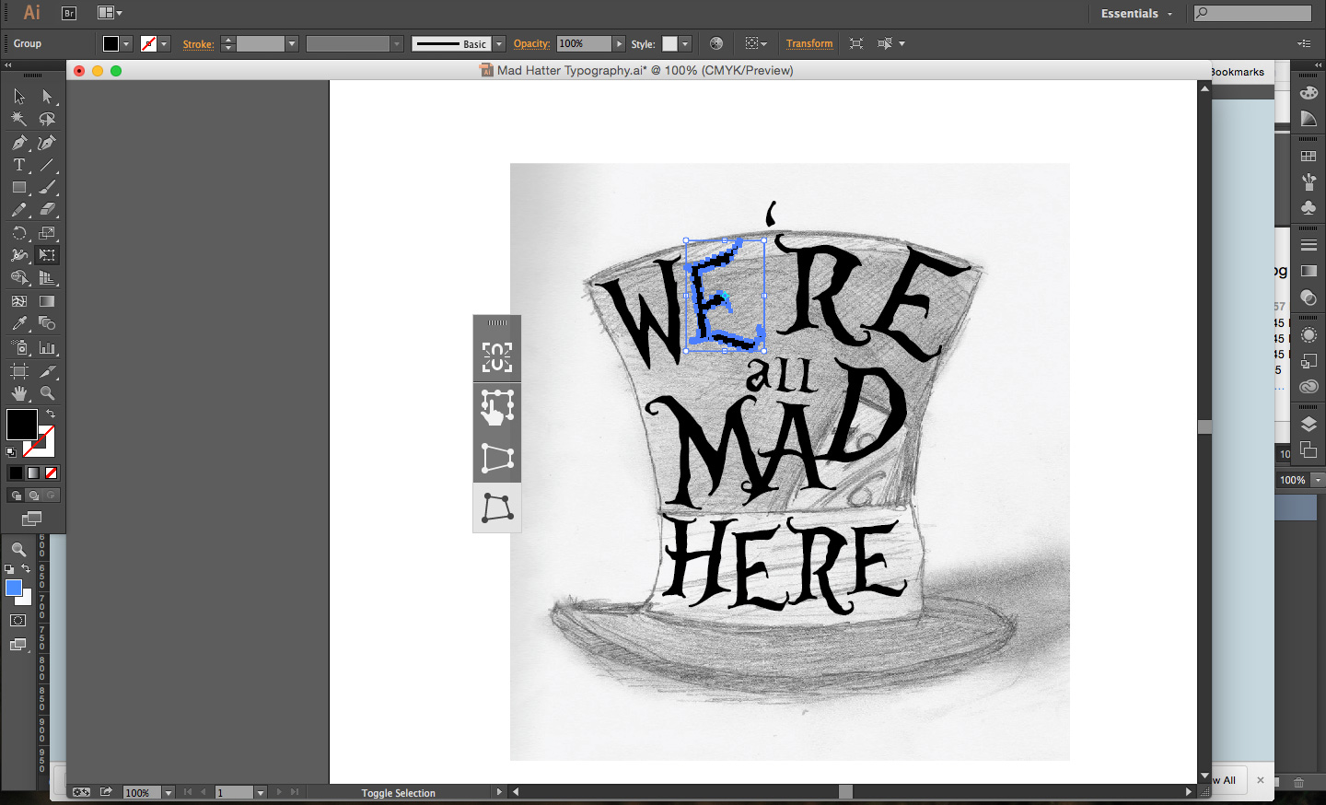Set the paint mode to Gradient
Viewport: 1326px width, 805px height.
pyautogui.click(x=33, y=472)
